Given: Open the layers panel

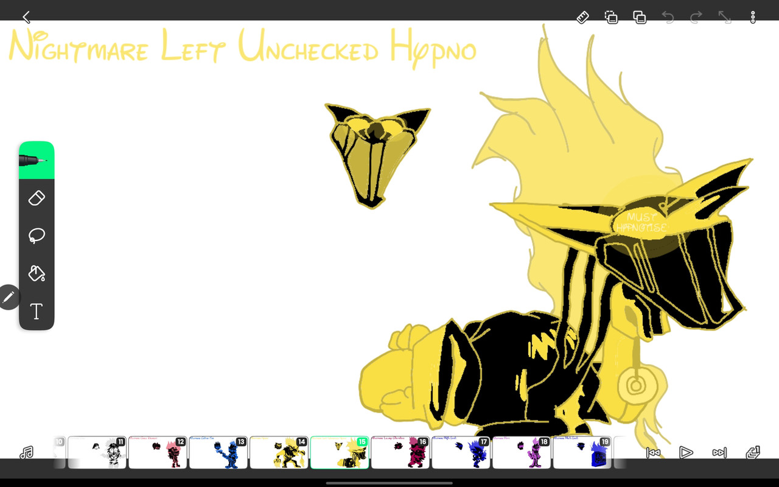Looking at the screenshot, I should coord(753,452).
